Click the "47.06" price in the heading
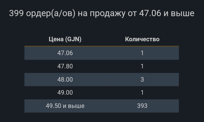The width and height of the screenshot is (204, 122). 150,13
